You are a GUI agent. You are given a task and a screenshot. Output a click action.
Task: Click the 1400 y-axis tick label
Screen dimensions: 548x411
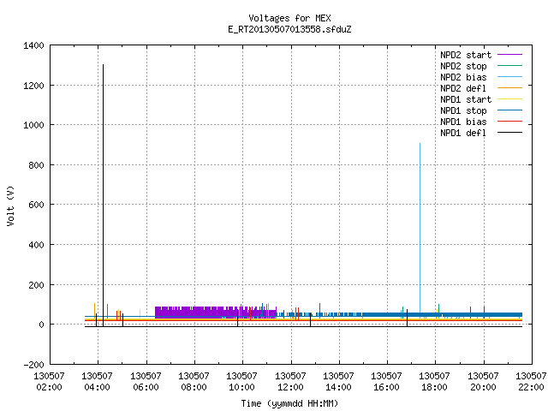click(x=34, y=45)
